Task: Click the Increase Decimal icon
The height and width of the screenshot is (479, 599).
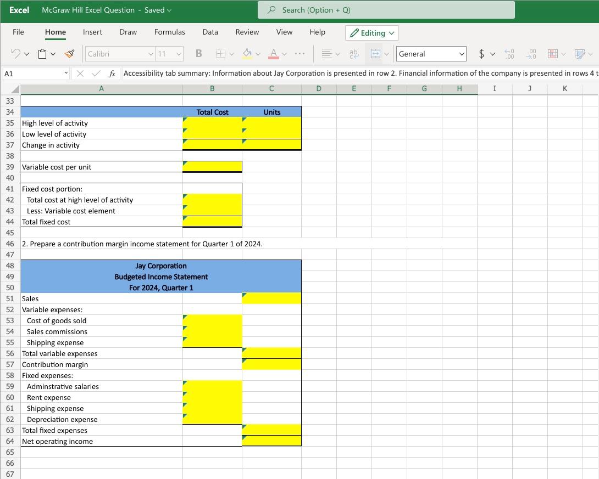Action: click(x=509, y=53)
